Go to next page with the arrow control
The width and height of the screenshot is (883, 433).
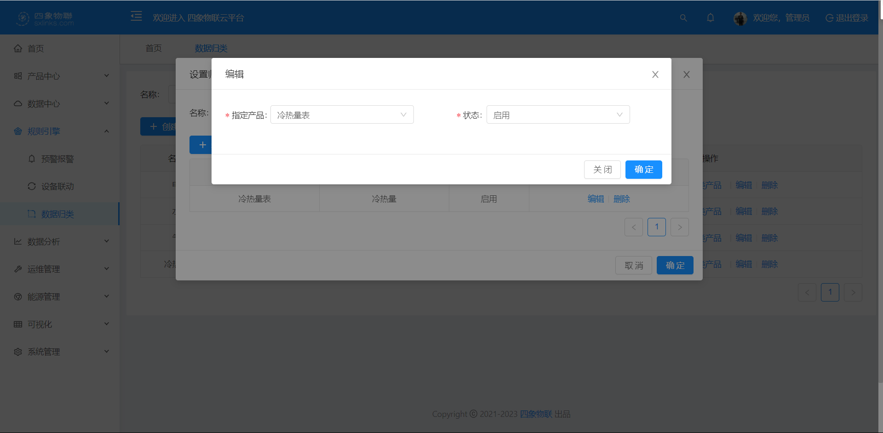[x=679, y=227]
